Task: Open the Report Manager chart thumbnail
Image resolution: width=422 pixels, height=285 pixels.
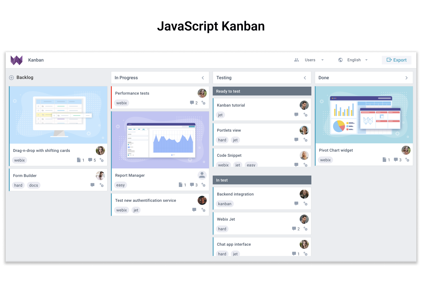Action: (160, 140)
